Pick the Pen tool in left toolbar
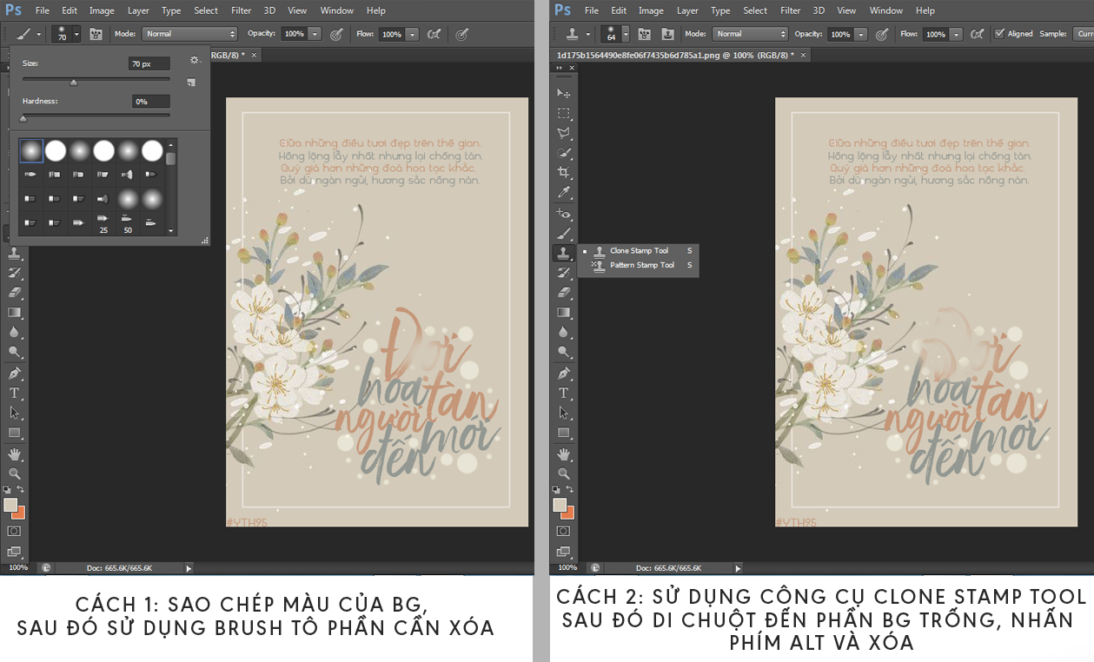 tap(15, 374)
